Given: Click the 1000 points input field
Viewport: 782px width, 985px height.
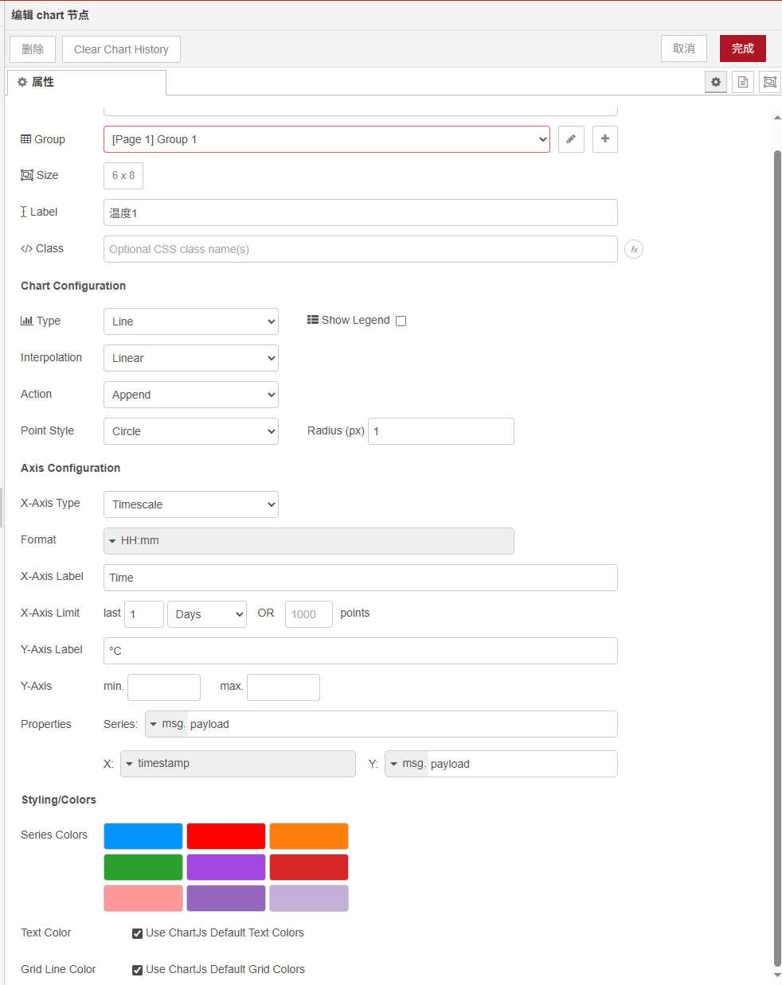Looking at the screenshot, I should point(309,614).
